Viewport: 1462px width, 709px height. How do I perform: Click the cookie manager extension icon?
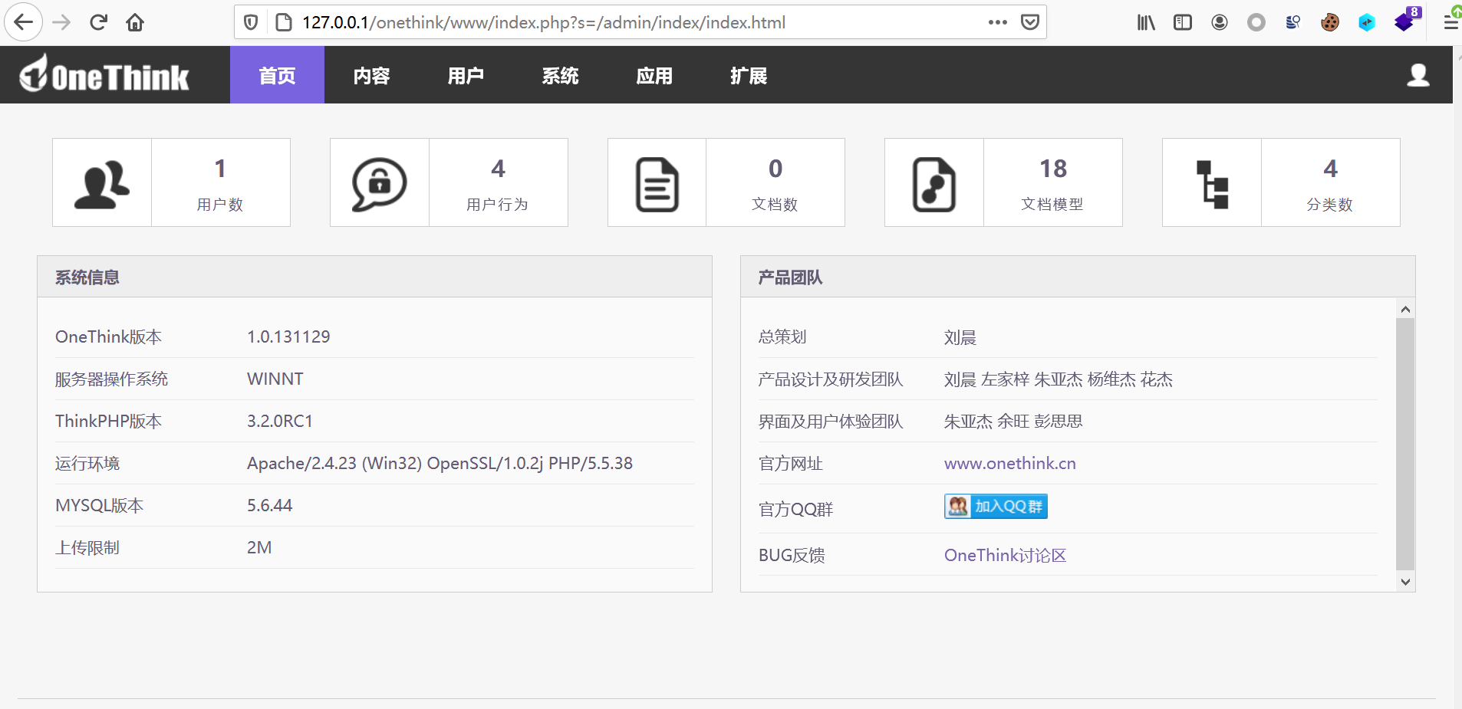[x=1330, y=22]
